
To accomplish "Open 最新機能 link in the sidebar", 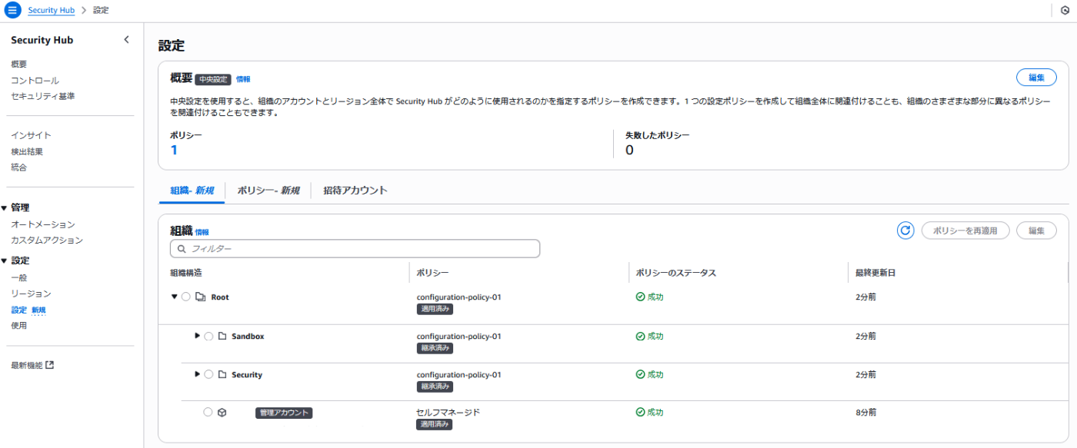I will pyautogui.click(x=32, y=365).
